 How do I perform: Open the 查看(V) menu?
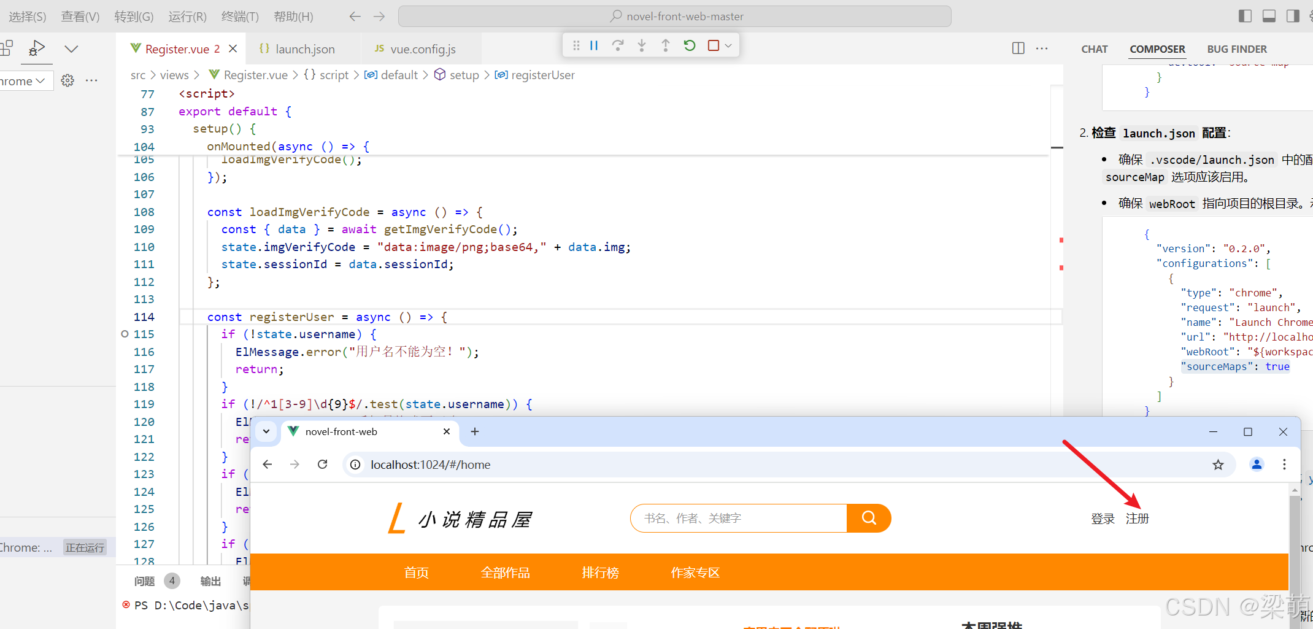tap(80, 17)
